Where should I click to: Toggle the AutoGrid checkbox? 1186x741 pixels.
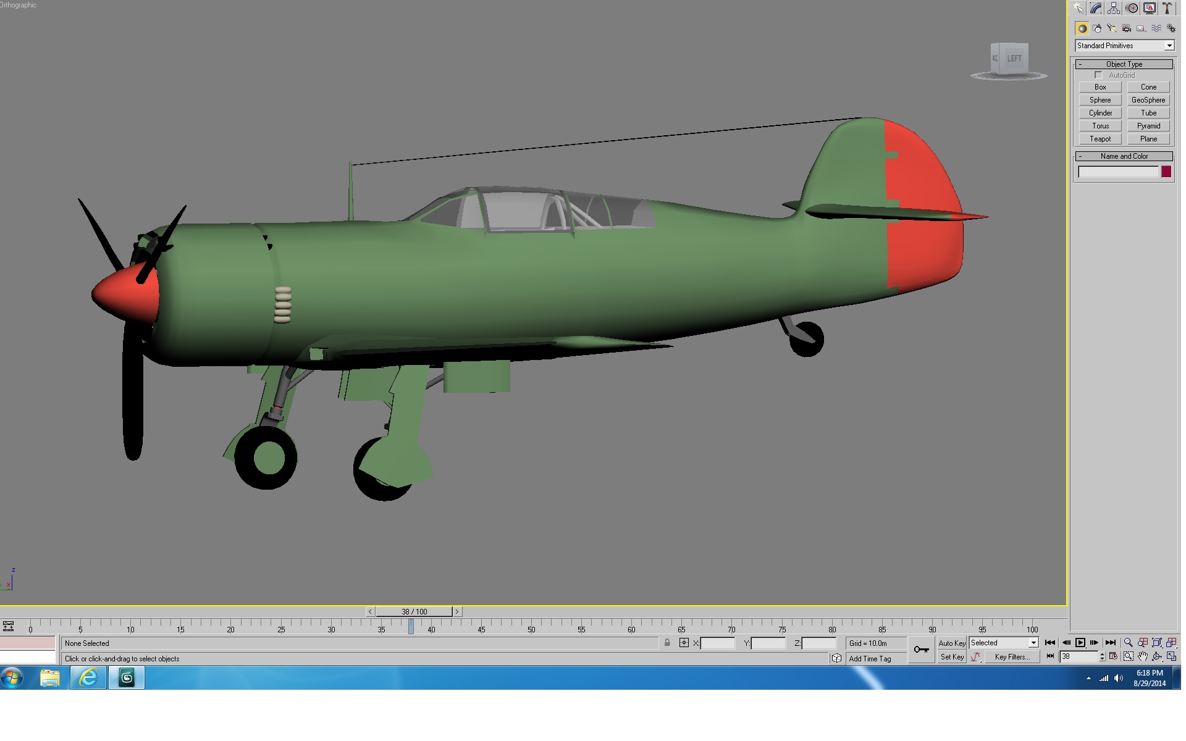1098,75
